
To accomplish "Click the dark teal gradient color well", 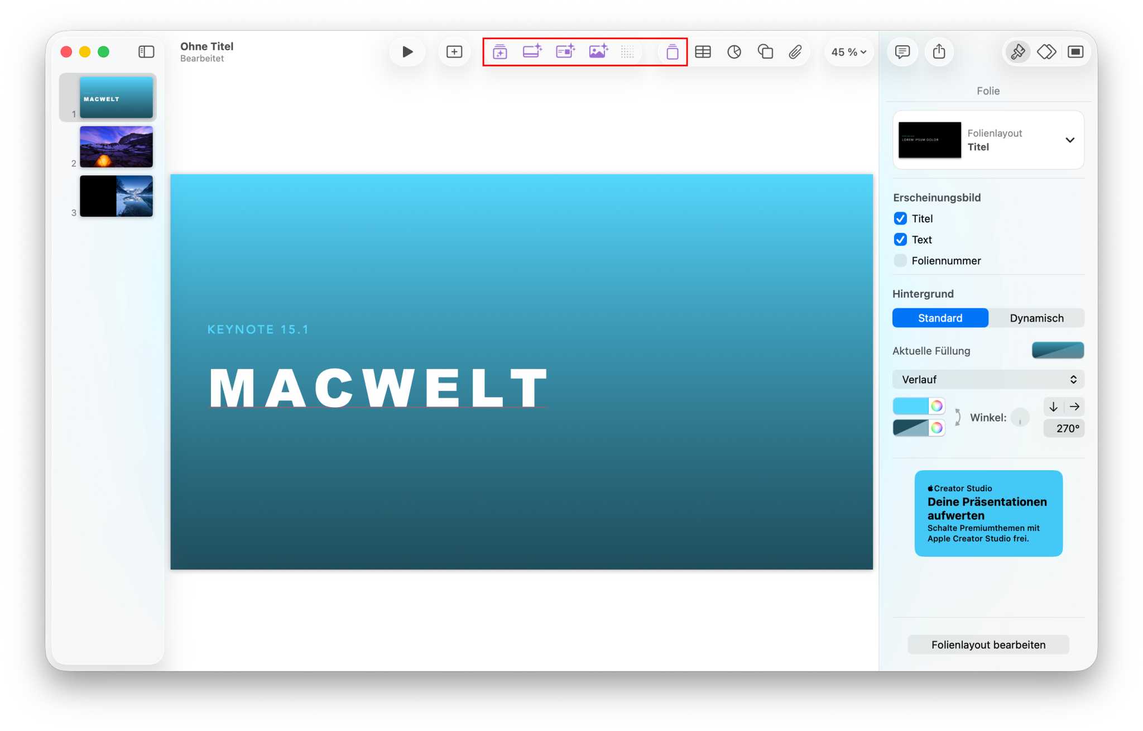I will (910, 428).
